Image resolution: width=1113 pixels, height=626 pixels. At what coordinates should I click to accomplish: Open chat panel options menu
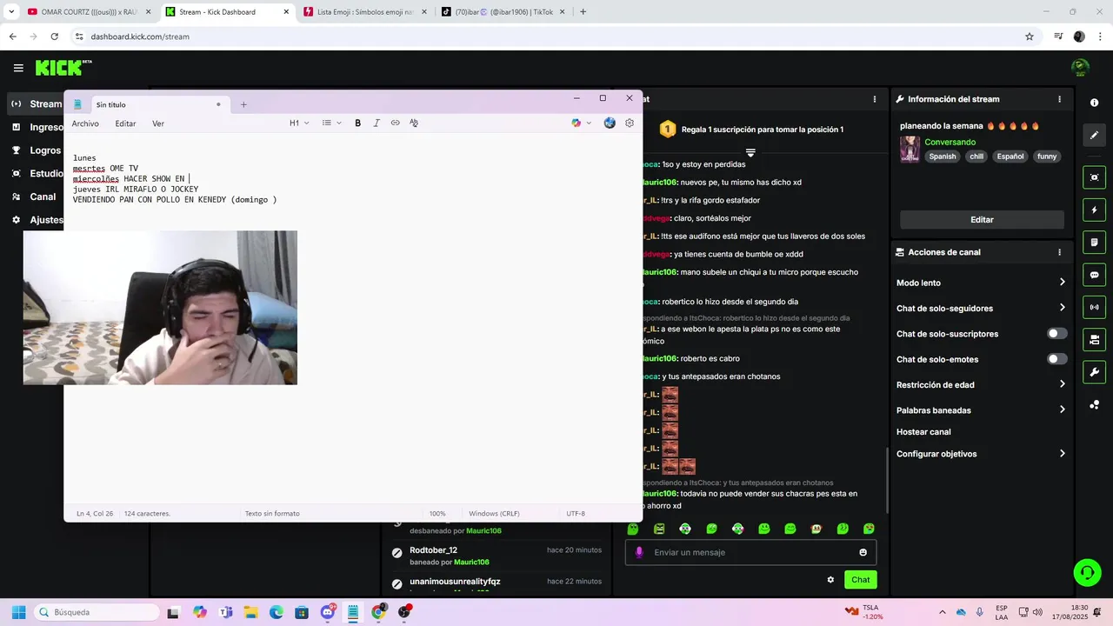[875, 99]
